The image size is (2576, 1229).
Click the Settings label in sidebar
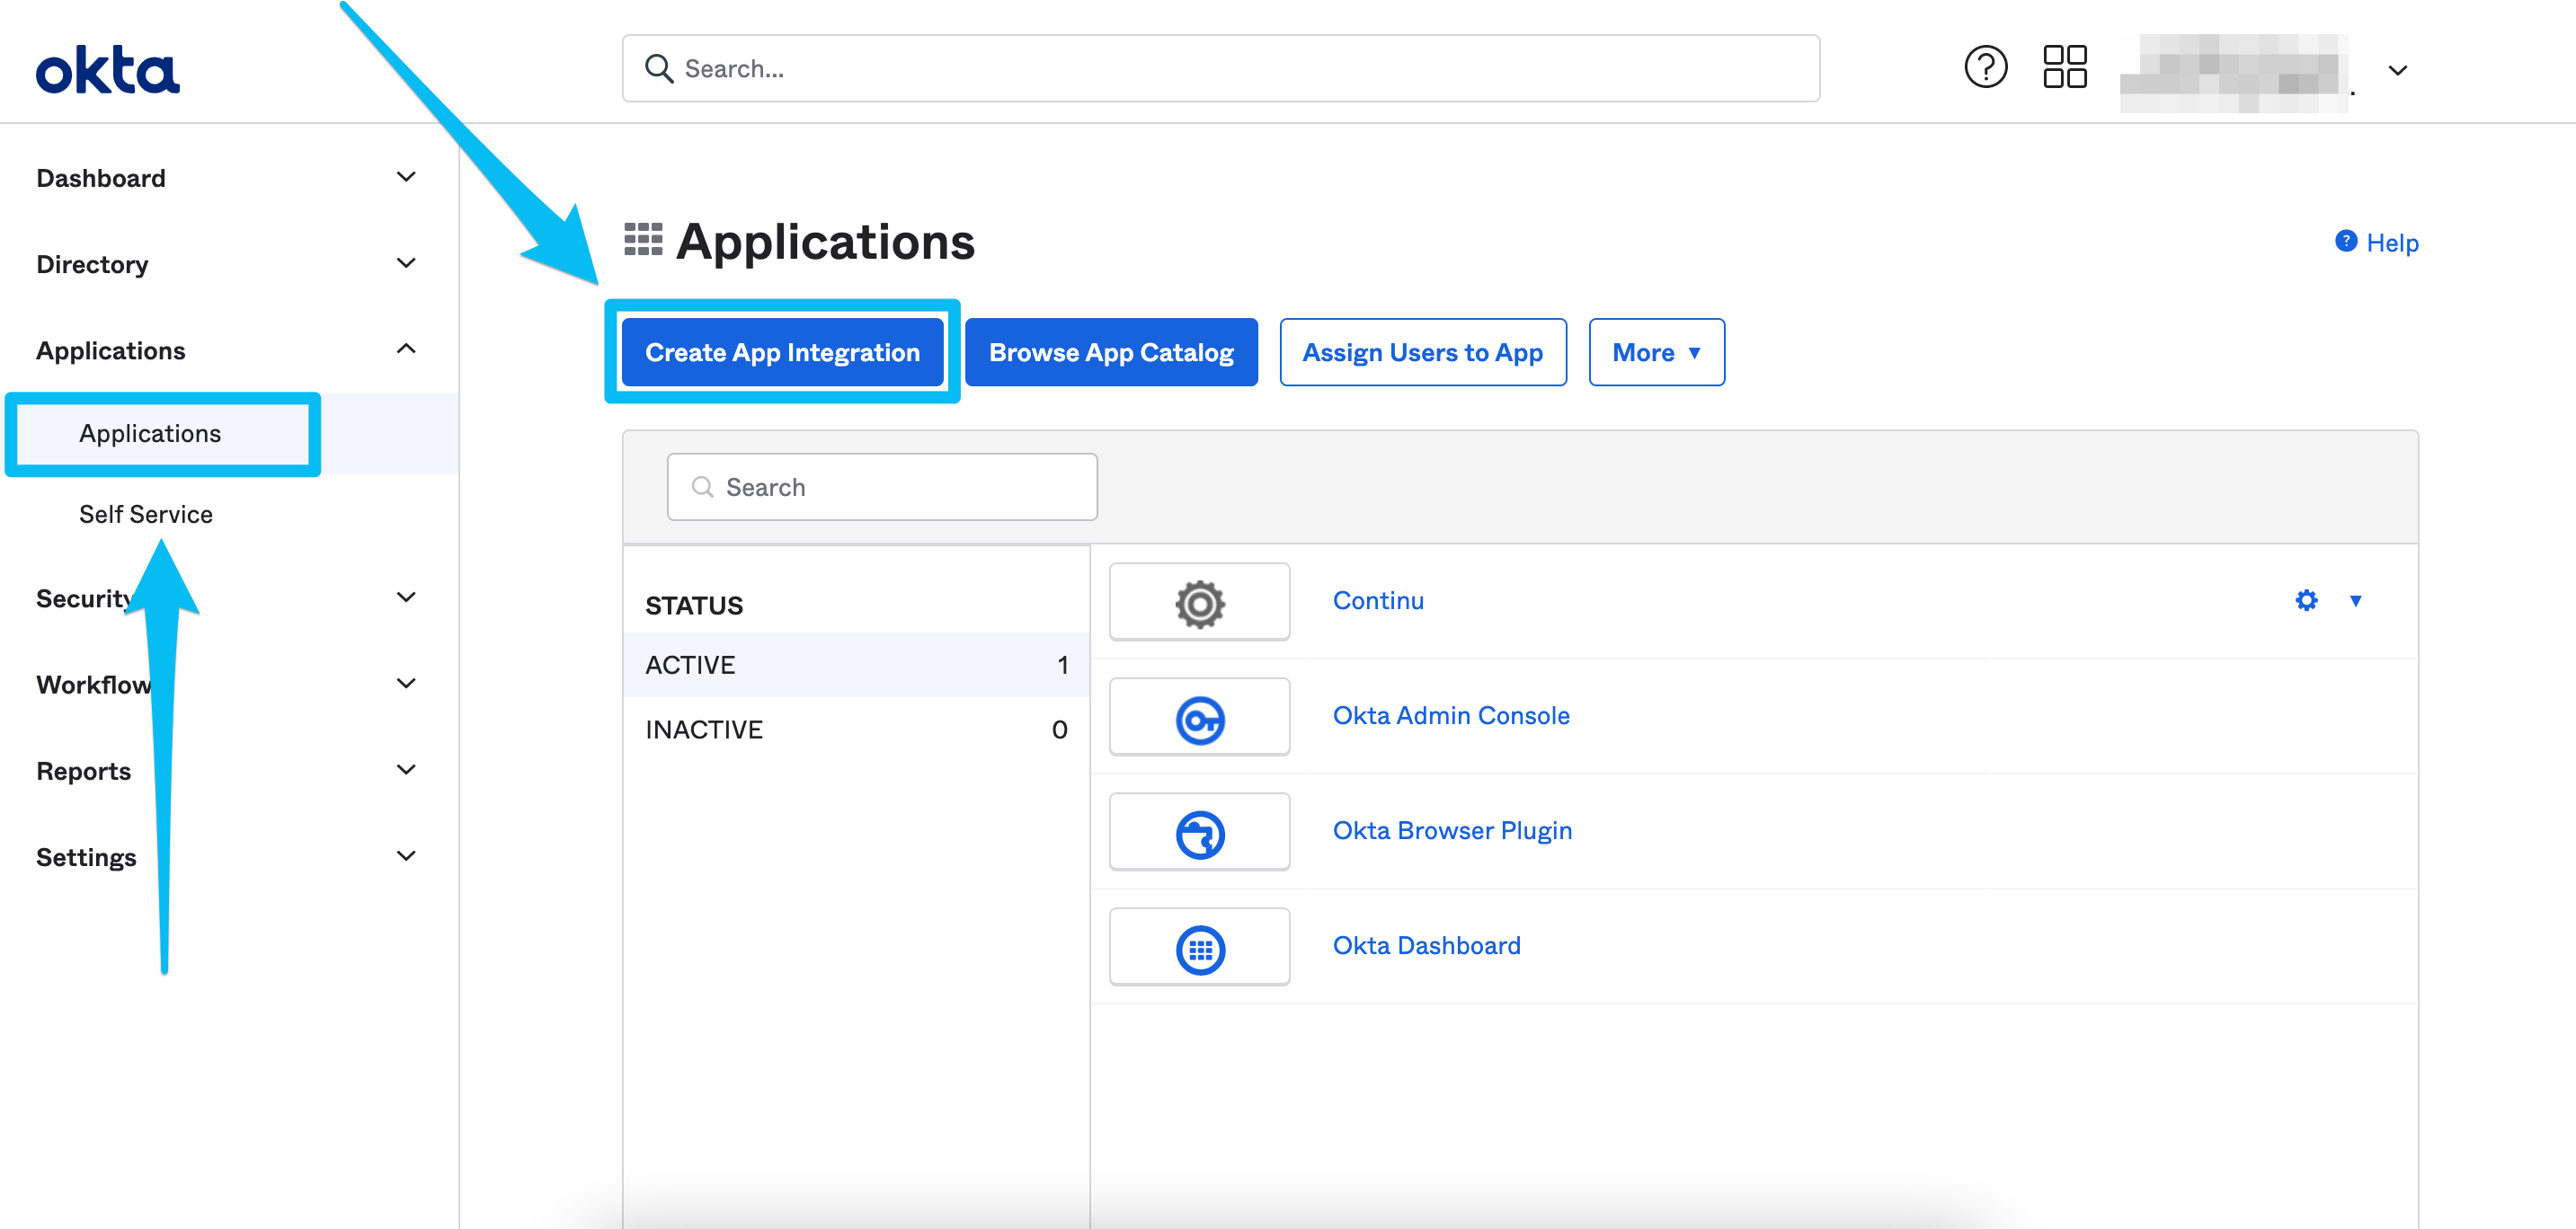pyautogui.click(x=86, y=857)
